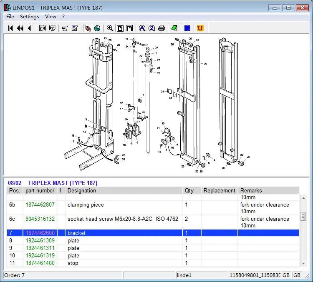Select part number 1874462807
The height and width of the screenshot is (282, 313).
pos(40,205)
